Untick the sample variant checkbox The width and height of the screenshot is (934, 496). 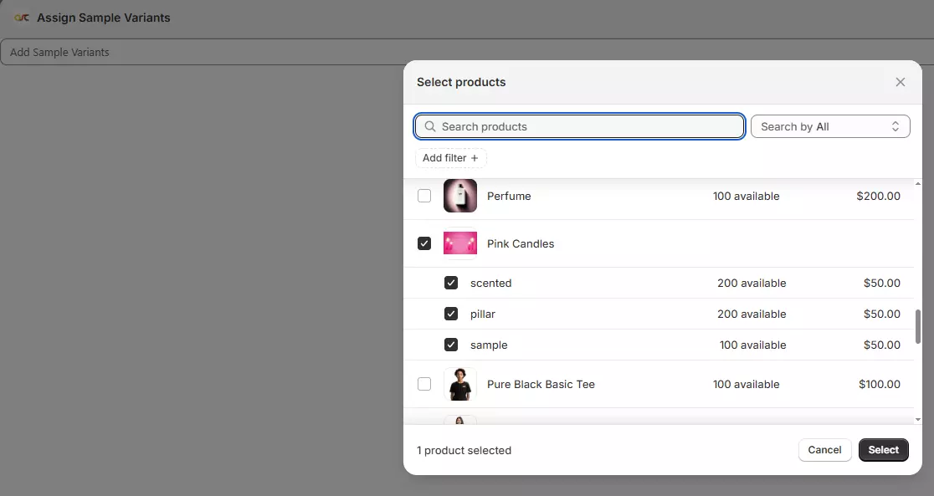[x=451, y=345]
